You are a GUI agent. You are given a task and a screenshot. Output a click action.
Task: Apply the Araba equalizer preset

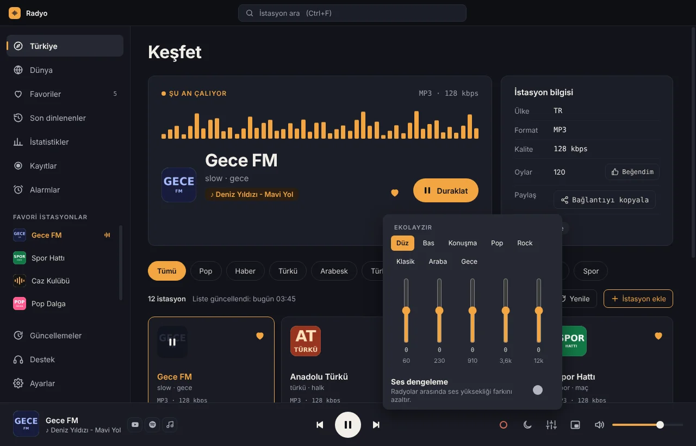(x=438, y=262)
